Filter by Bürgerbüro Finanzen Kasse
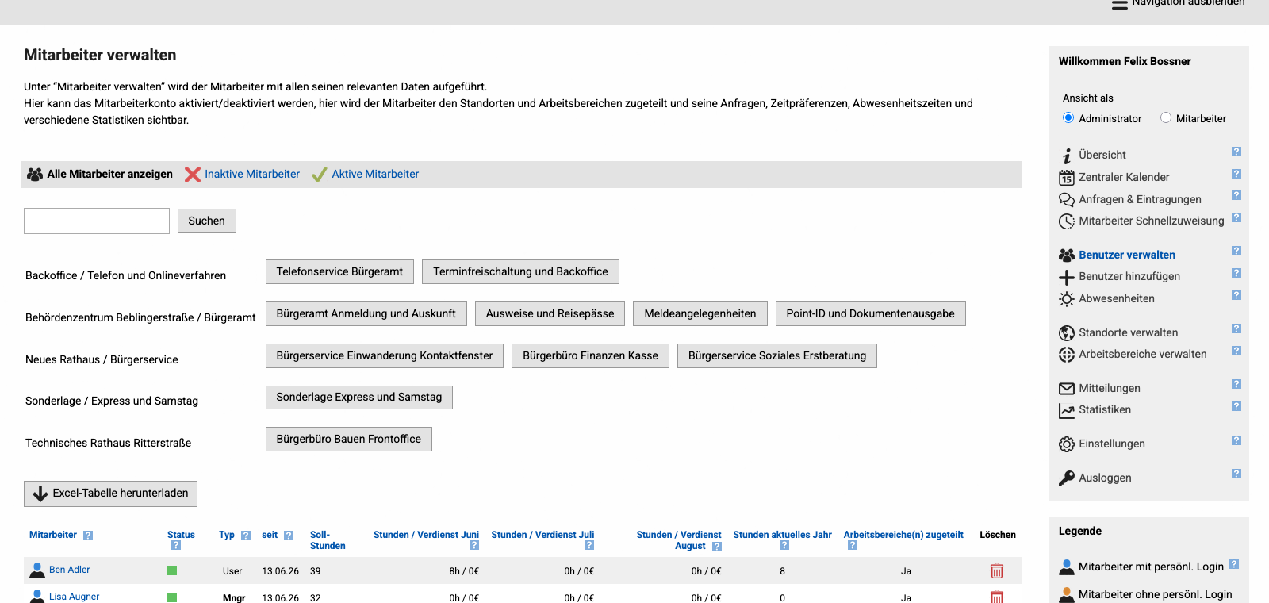The width and height of the screenshot is (1269, 603). pos(590,356)
